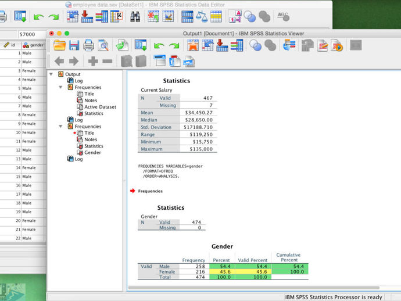Click Cumulative Percent column header
The width and height of the screenshot is (401, 301).
click(x=288, y=257)
